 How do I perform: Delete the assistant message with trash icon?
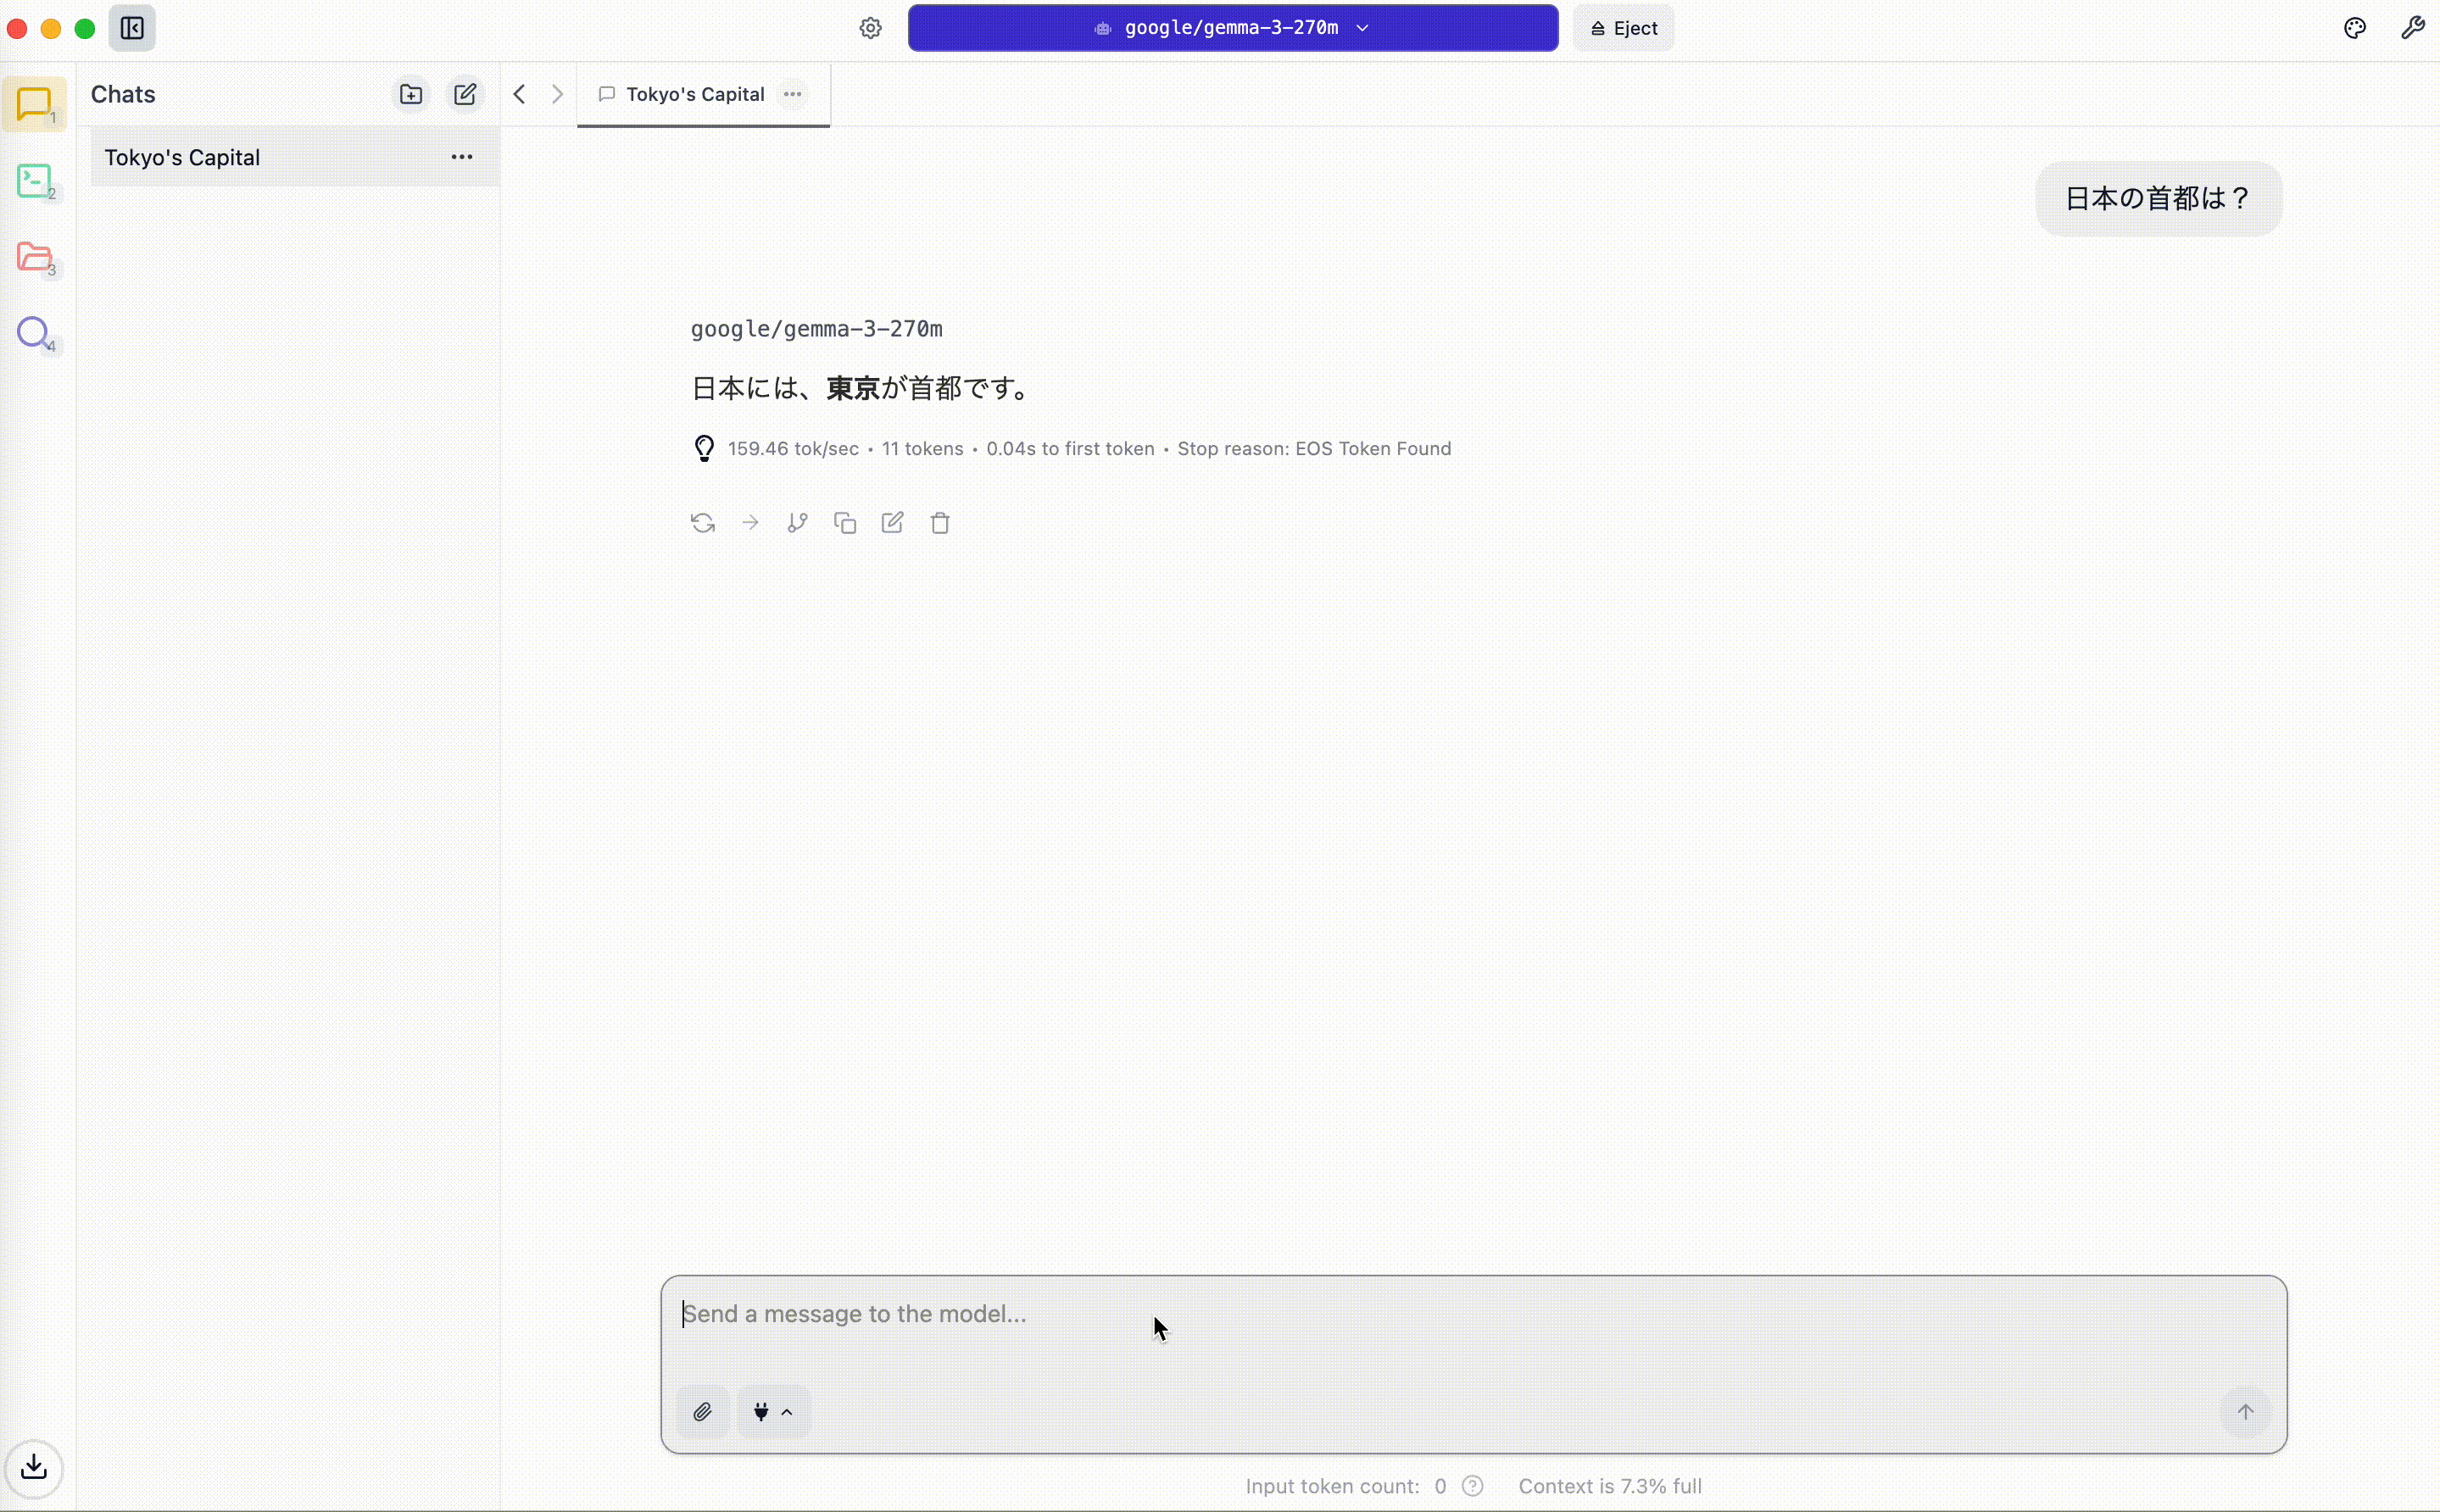(940, 523)
